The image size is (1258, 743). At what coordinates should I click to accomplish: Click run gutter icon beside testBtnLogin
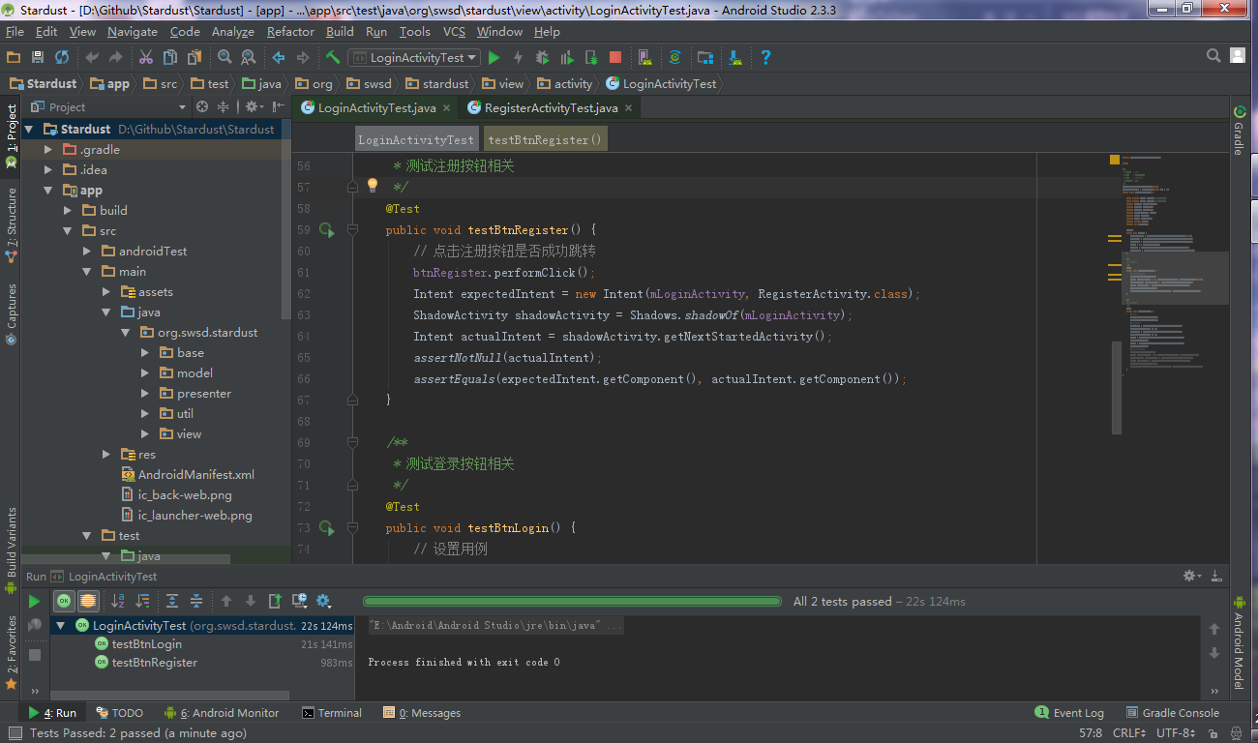[x=326, y=528]
